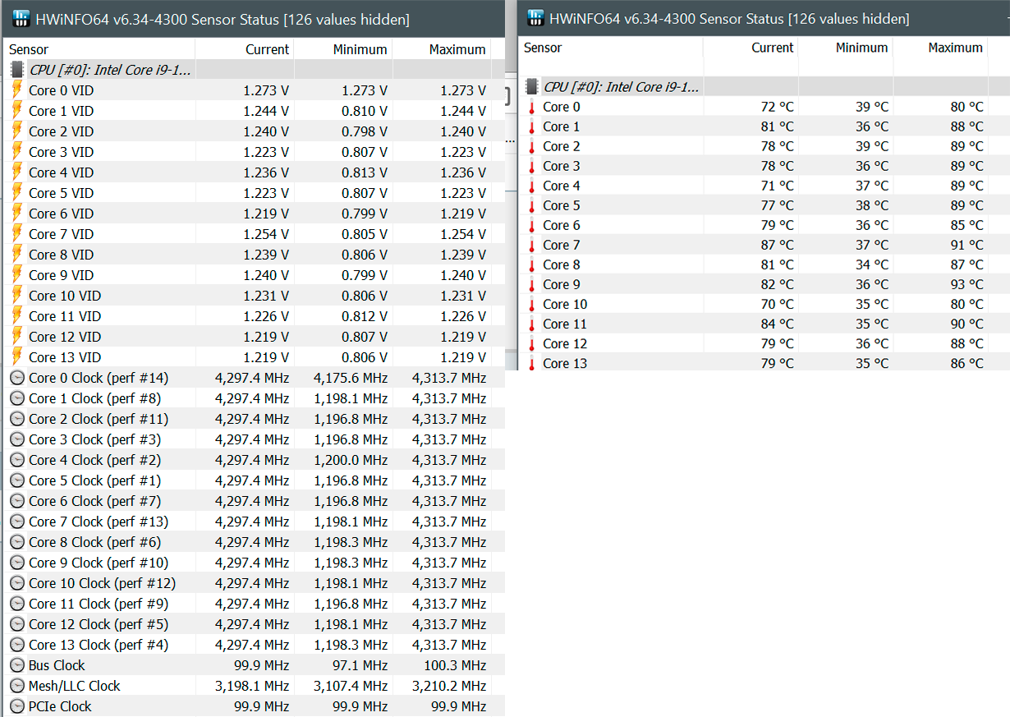Click the thermometer icon for Core 3 temperature
The height and width of the screenshot is (717, 1010).
click(532, 166)
